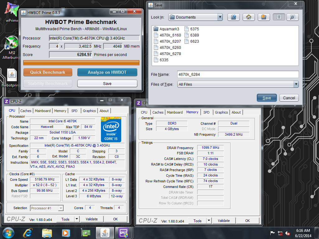
Task: Open SPD tab in right CPU-Z window
Action: point(206,112)
